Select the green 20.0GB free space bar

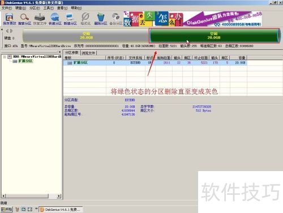point(214,36)
